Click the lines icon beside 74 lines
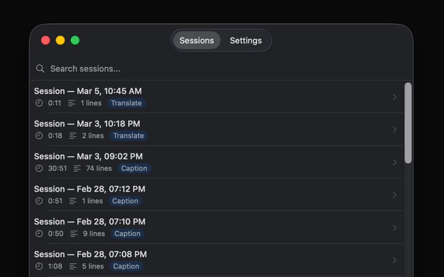 pos(77,168)
